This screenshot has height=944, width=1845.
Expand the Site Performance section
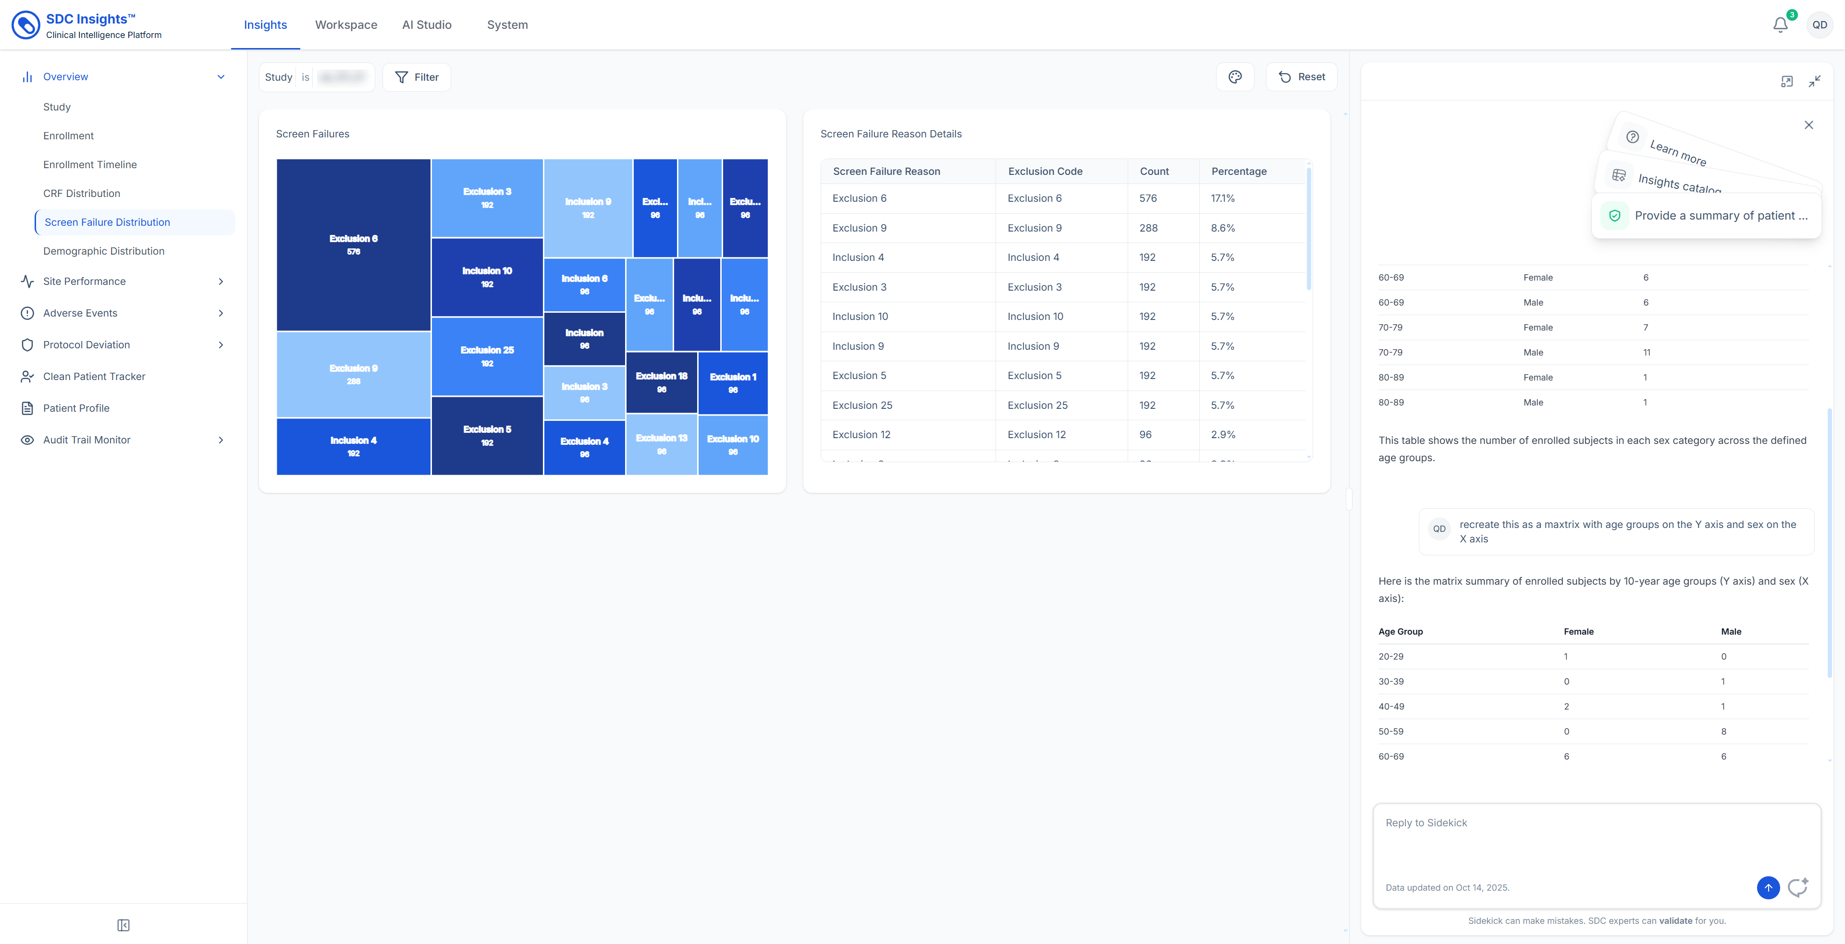pos(221,282)
